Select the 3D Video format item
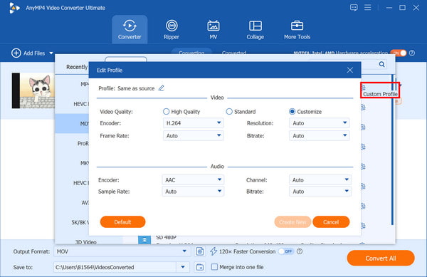This screenshot has height=277, width=427. [x=86, y=241]
